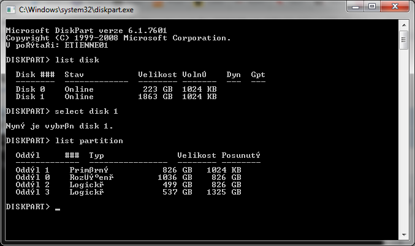
Task: Click the 'list partition' command text
Action: [x=89, y=141]
